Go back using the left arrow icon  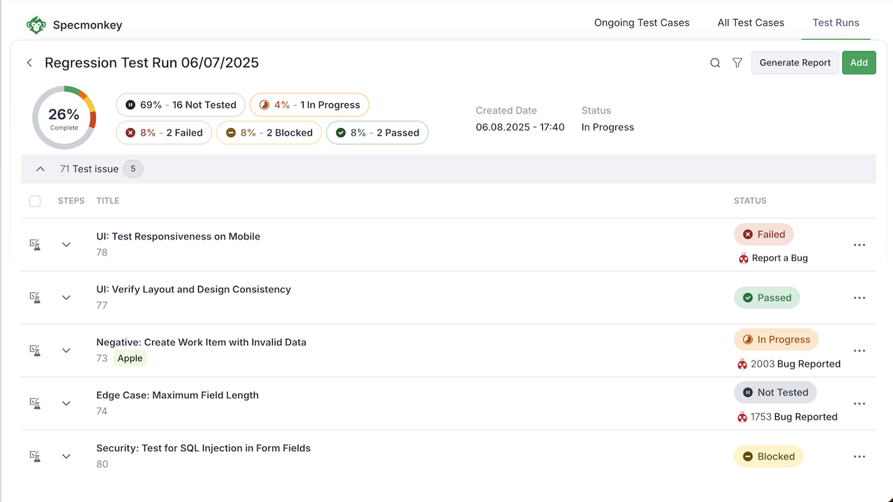pyautogui.click(x=29, y=63)
